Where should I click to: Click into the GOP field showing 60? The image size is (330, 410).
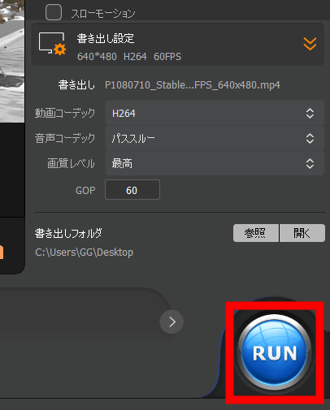click(x=132, y=190)
